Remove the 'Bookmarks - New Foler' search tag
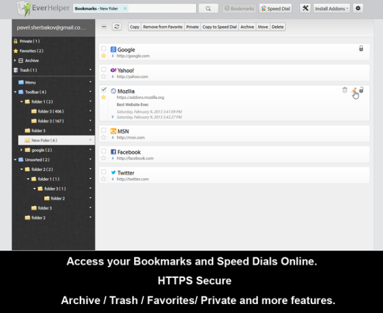Viewport: 383px width, 313px height. point(125,8)
